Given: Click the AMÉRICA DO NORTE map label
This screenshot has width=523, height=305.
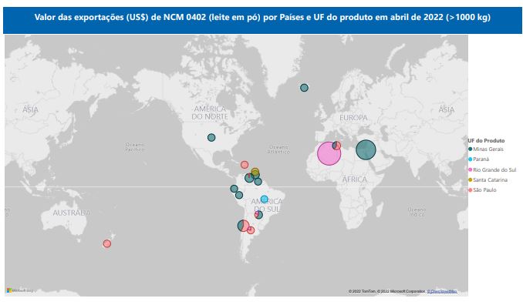Looking at the screenshot, I should (x=210, y=113).
